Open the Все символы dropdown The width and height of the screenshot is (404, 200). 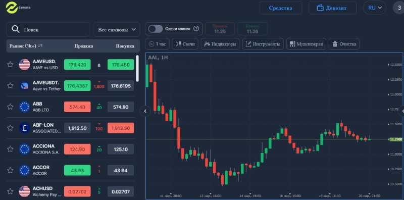click(x=117, y=30)
